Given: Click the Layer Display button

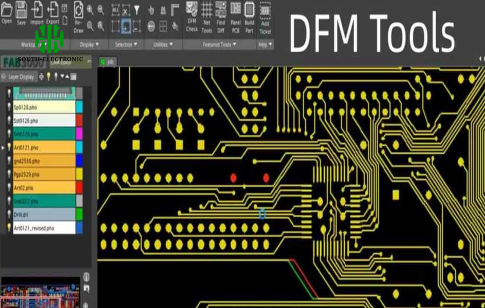Looking at the screenshot, I should tap(18, 77).
